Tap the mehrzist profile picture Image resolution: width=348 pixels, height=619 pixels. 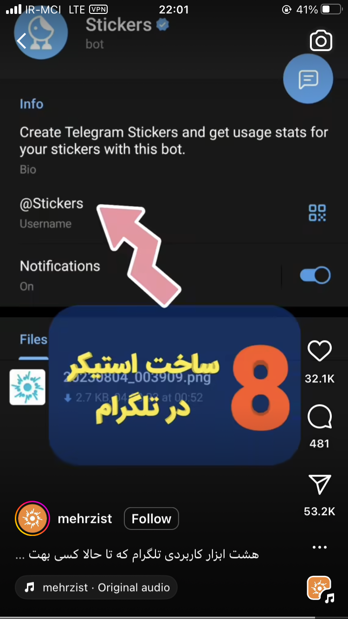tap(32, 518)
